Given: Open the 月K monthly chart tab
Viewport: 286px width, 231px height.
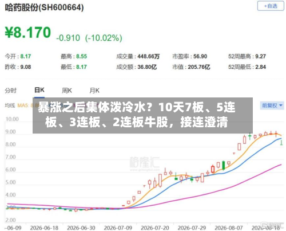Looking at the screenshot, I should click(x=94, y=91).
